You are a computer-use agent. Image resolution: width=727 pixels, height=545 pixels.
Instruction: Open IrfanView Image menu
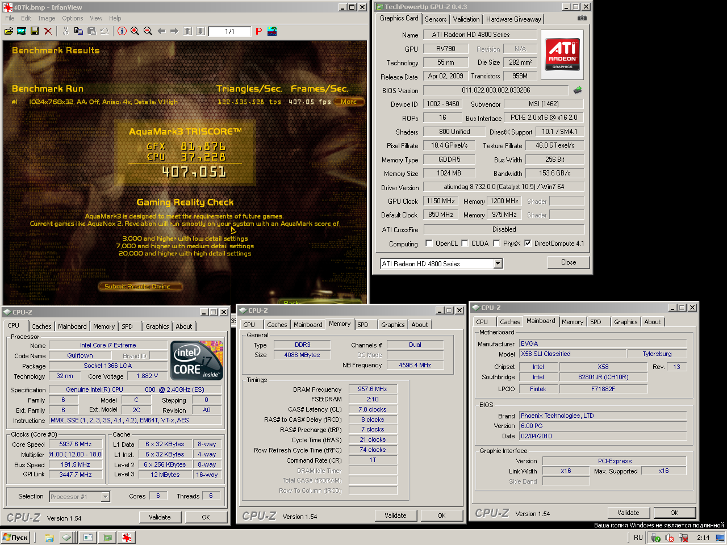coord(47,18)
